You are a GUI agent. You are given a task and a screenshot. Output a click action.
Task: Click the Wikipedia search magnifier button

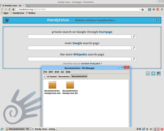coord(134,59)
